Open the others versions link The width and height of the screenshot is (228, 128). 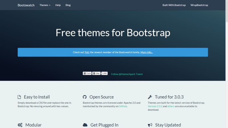[171, 106]
